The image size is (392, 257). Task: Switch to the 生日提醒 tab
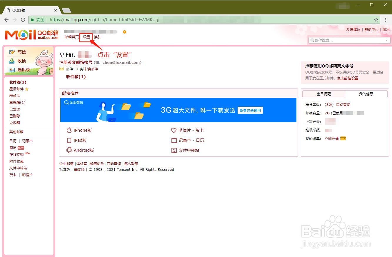click(323, 94)
